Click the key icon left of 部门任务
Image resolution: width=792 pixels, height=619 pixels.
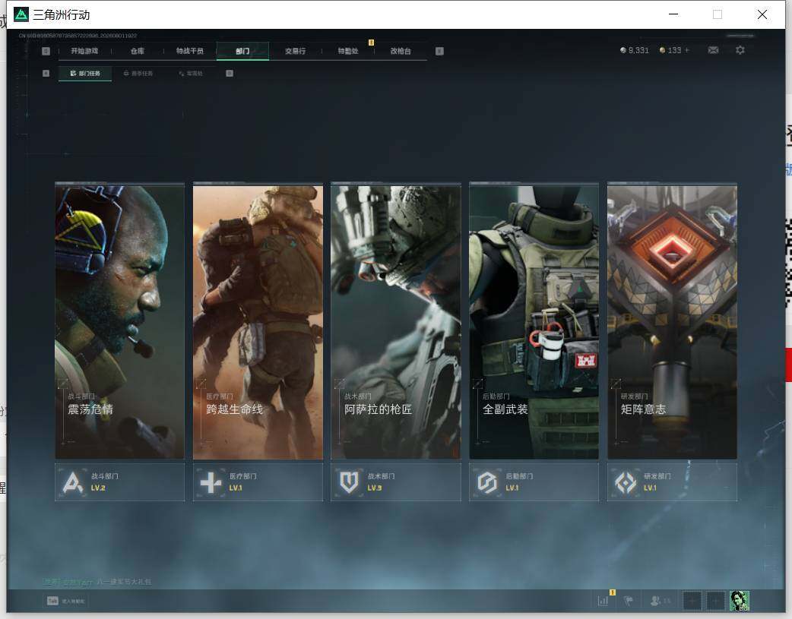coord(46,73)
